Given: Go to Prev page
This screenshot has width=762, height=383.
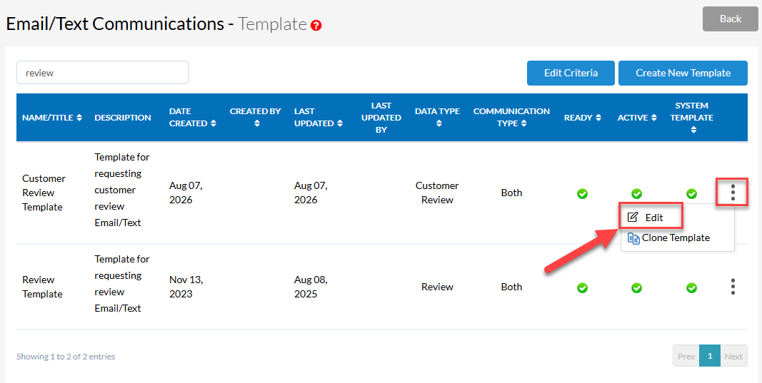Looking at the screenshot, I should [x=686, y=356].
